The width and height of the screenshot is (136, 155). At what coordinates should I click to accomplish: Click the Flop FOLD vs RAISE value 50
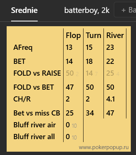click(70, 73)
